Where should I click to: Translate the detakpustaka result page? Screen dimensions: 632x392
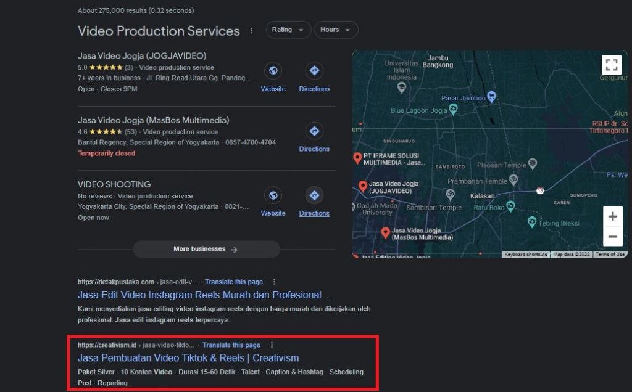(x=234, y=281)
